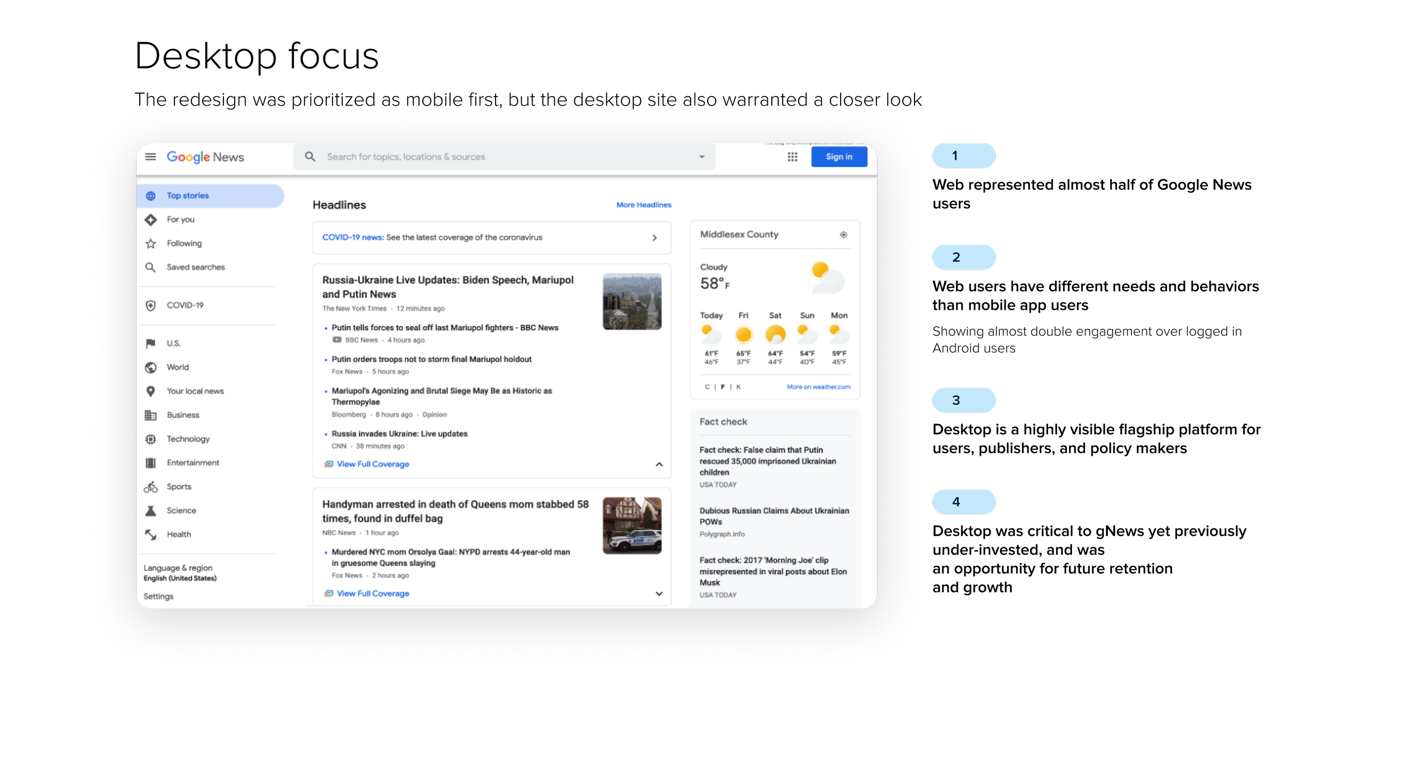
Task: Select Top stories in sidebar
Action: [188, 196]
